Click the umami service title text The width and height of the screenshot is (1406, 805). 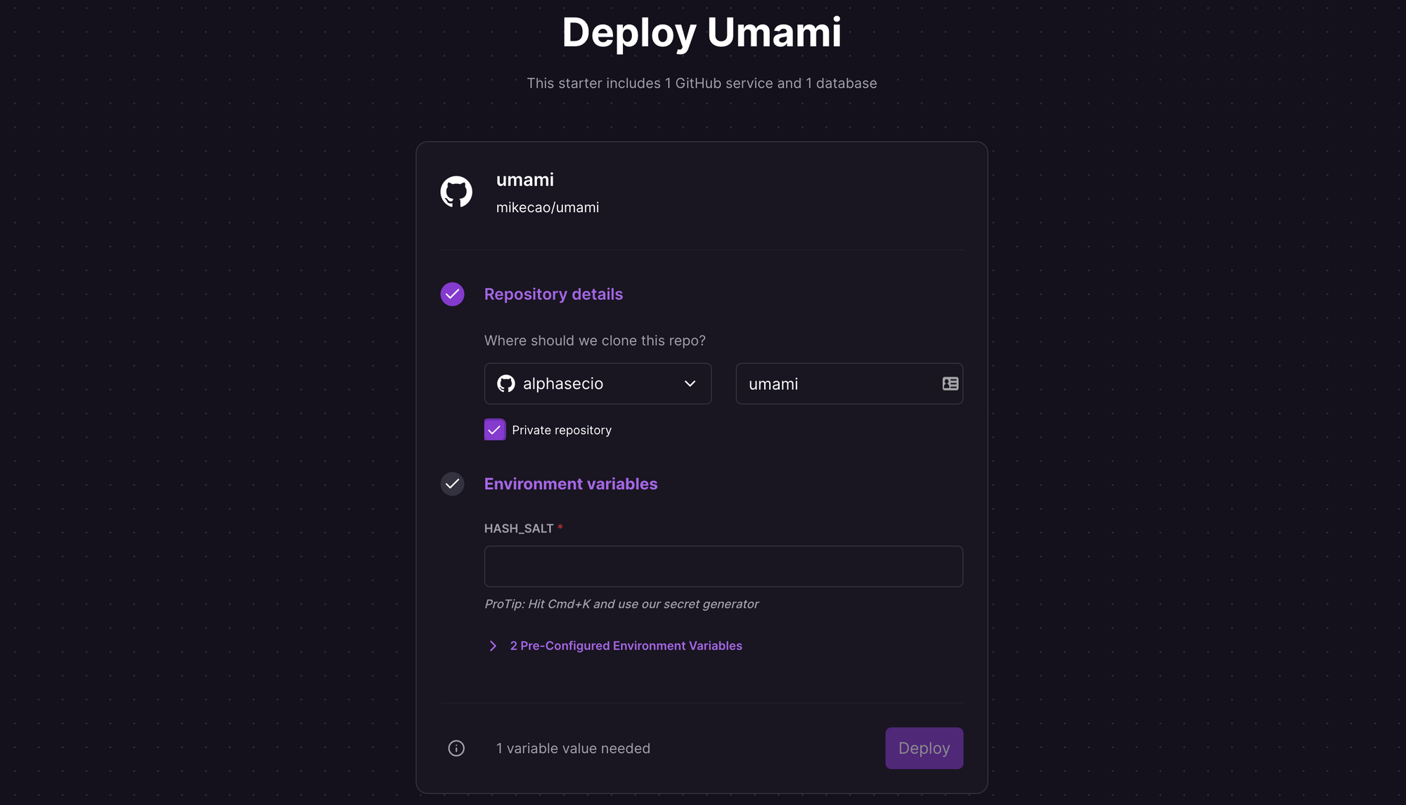click(x=525, y=180)
